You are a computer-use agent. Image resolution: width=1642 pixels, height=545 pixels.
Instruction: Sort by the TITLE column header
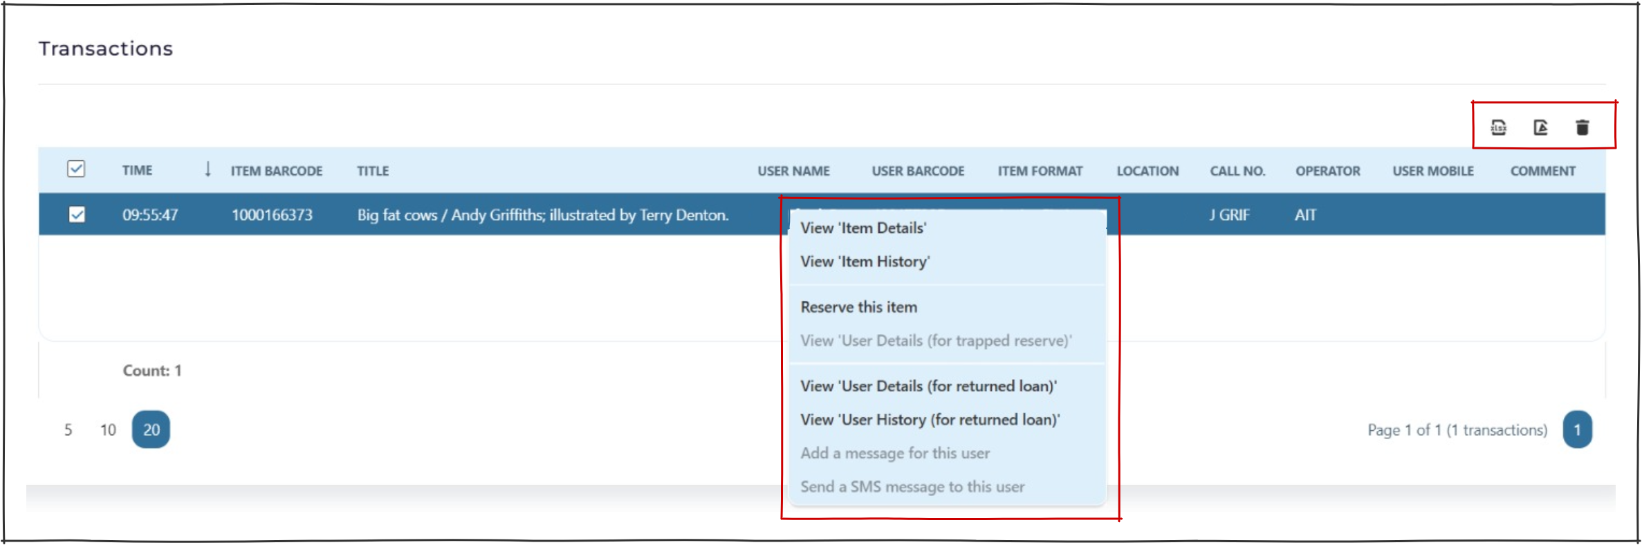point(373,171)
